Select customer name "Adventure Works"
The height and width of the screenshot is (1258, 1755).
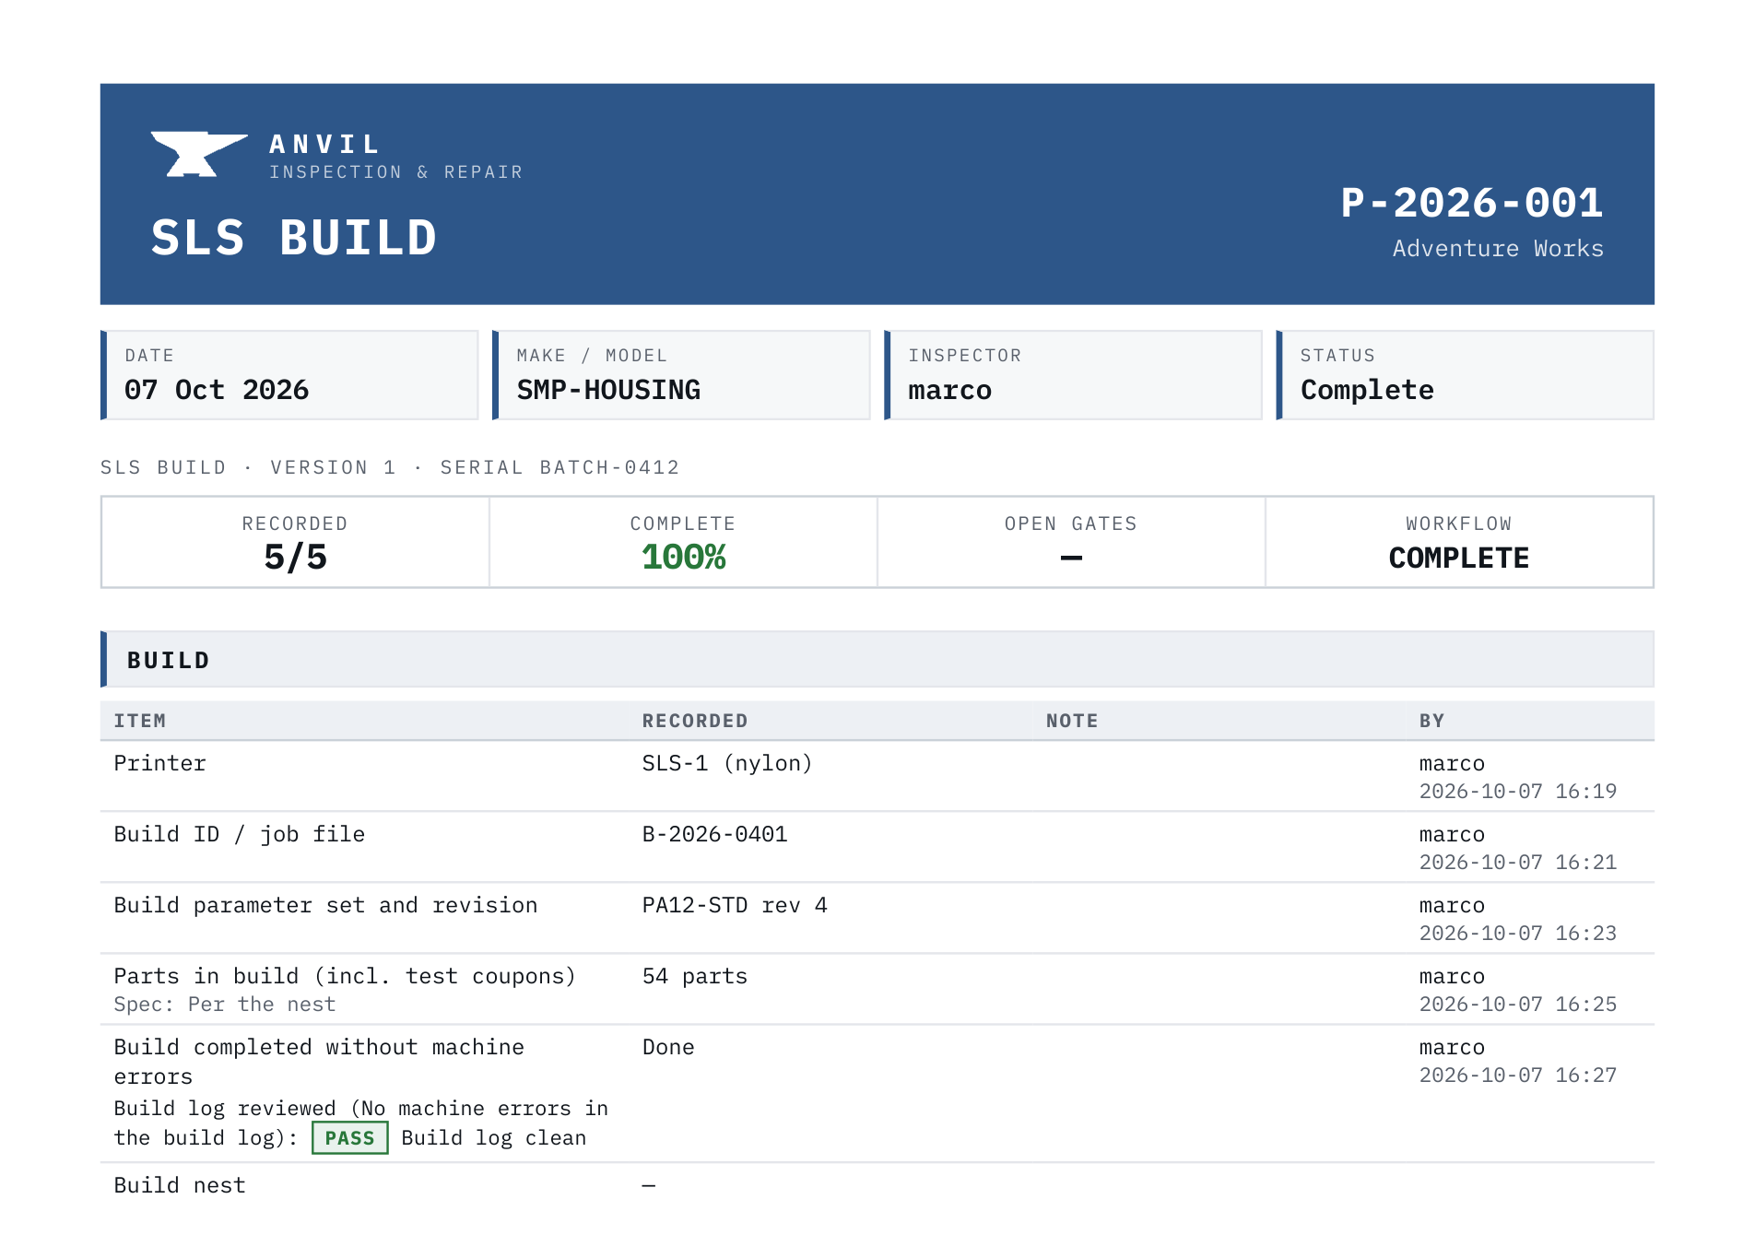pos(1498,248)
